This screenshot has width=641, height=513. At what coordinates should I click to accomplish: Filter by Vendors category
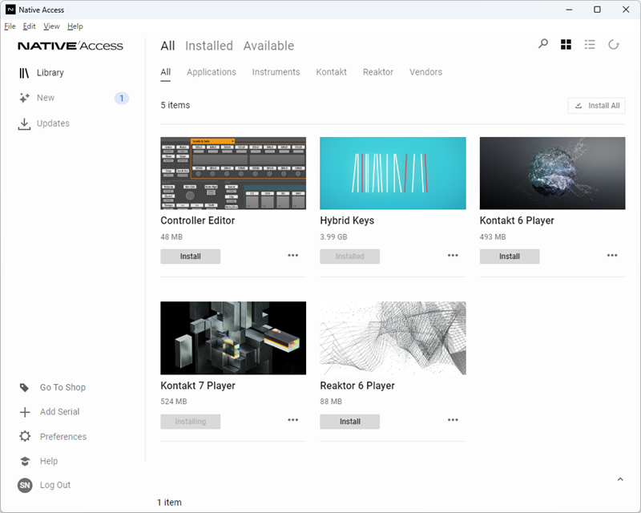tap(425, 72)
